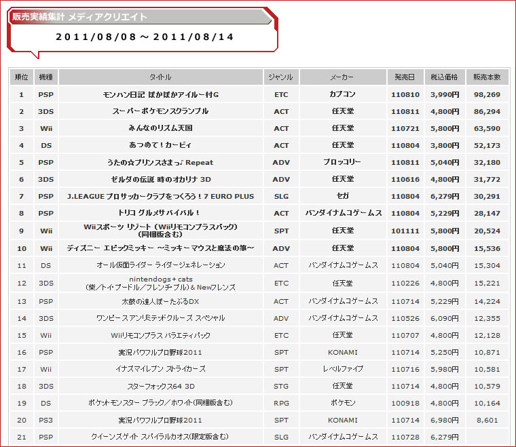516x447 pixels.
Task: Click maker カプコン
Action: click(x=343, y=94)
